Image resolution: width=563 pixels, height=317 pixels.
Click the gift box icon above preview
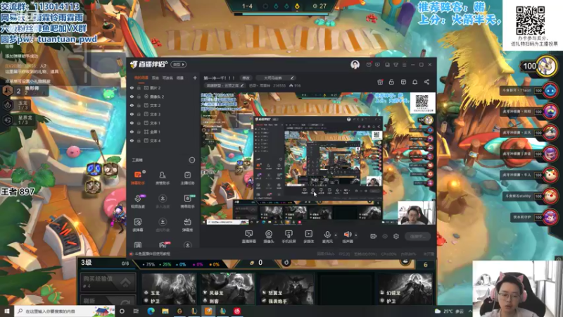(x=380, y=82)
